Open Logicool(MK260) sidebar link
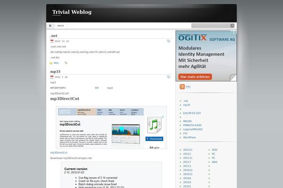 pyautogui.click(x=193, y=129)
